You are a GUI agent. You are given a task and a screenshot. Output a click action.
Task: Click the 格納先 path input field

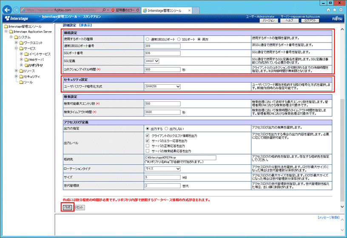(180, 157)
